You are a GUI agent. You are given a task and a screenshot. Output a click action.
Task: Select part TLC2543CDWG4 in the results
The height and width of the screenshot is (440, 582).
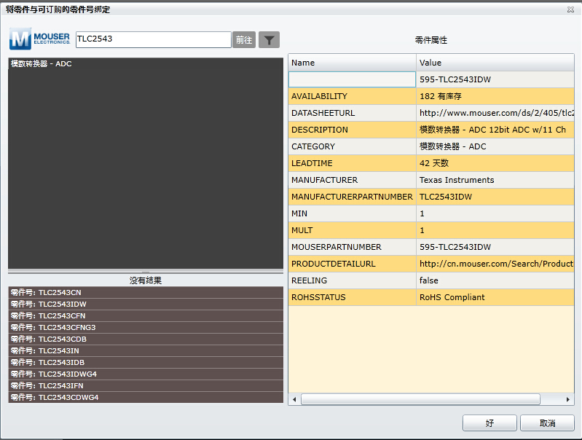146,397
